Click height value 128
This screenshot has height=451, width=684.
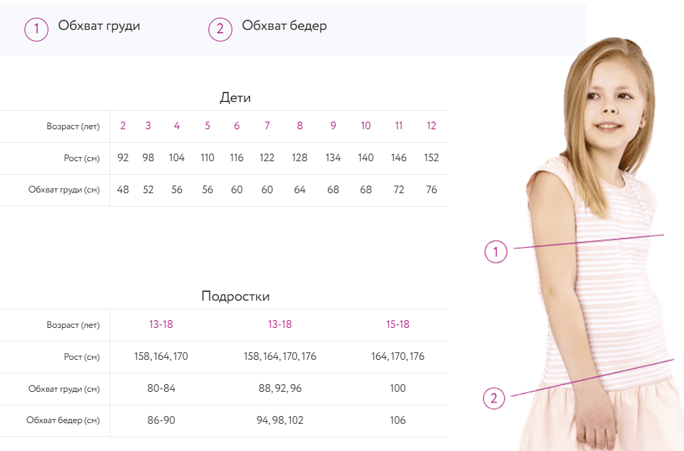point(300,158)
